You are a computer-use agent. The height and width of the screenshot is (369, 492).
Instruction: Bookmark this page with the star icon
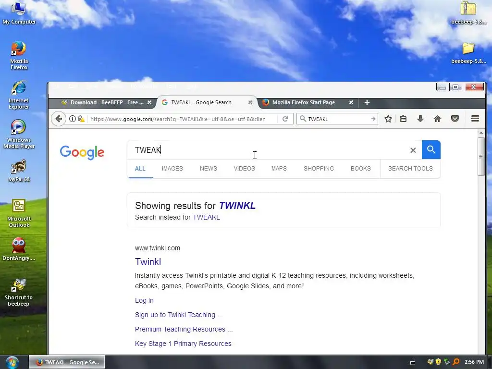pos(388,119)
